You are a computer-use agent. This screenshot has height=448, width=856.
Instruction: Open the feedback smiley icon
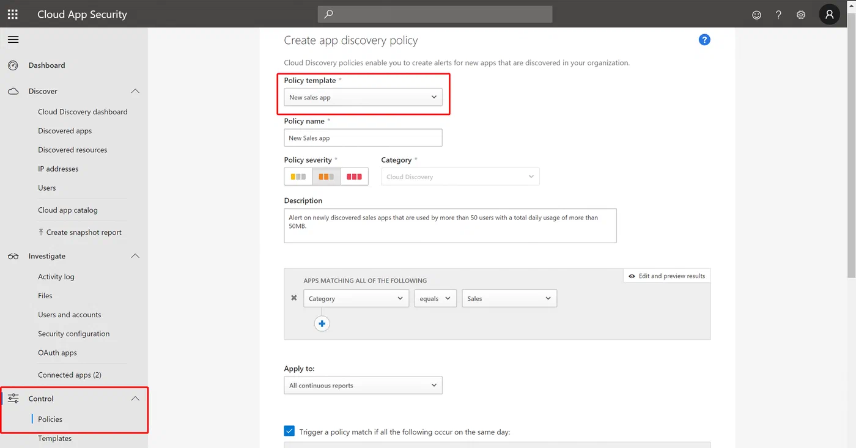click(756, 15)
